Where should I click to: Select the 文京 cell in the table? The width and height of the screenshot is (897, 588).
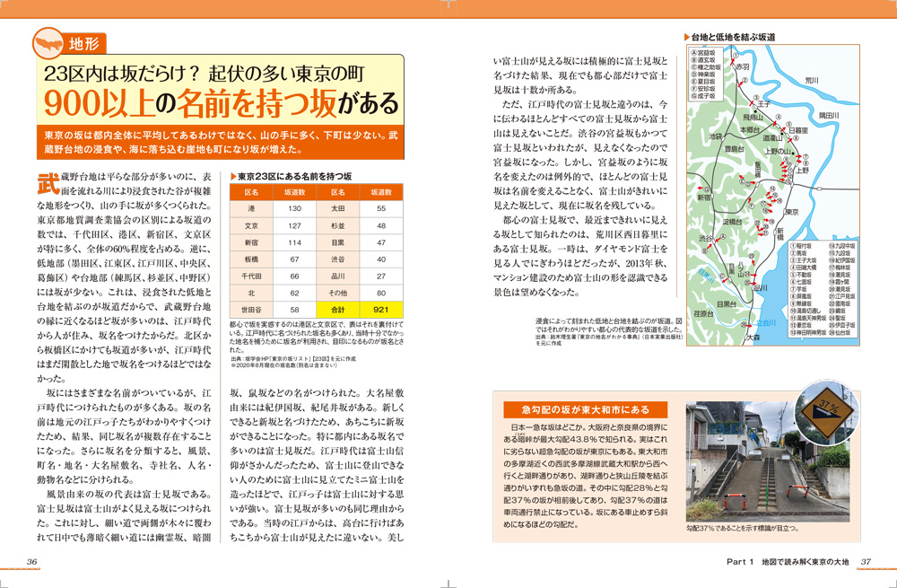click(251, 225)
